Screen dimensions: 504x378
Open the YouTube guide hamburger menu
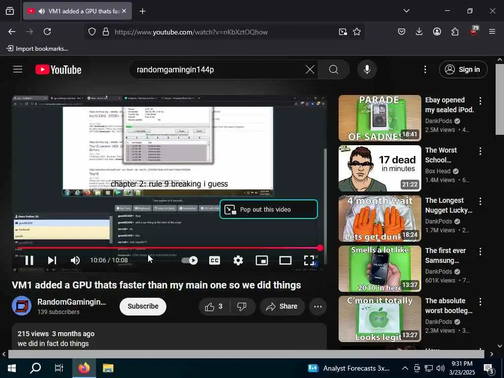pos(18,69)
